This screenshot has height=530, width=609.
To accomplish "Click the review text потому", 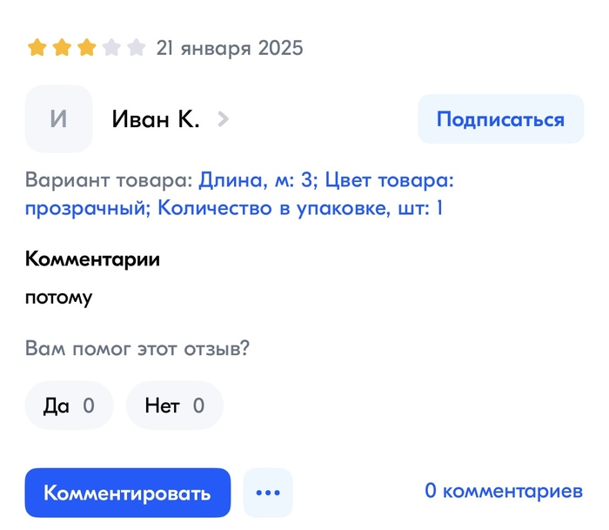I will [x=58, y=298].
